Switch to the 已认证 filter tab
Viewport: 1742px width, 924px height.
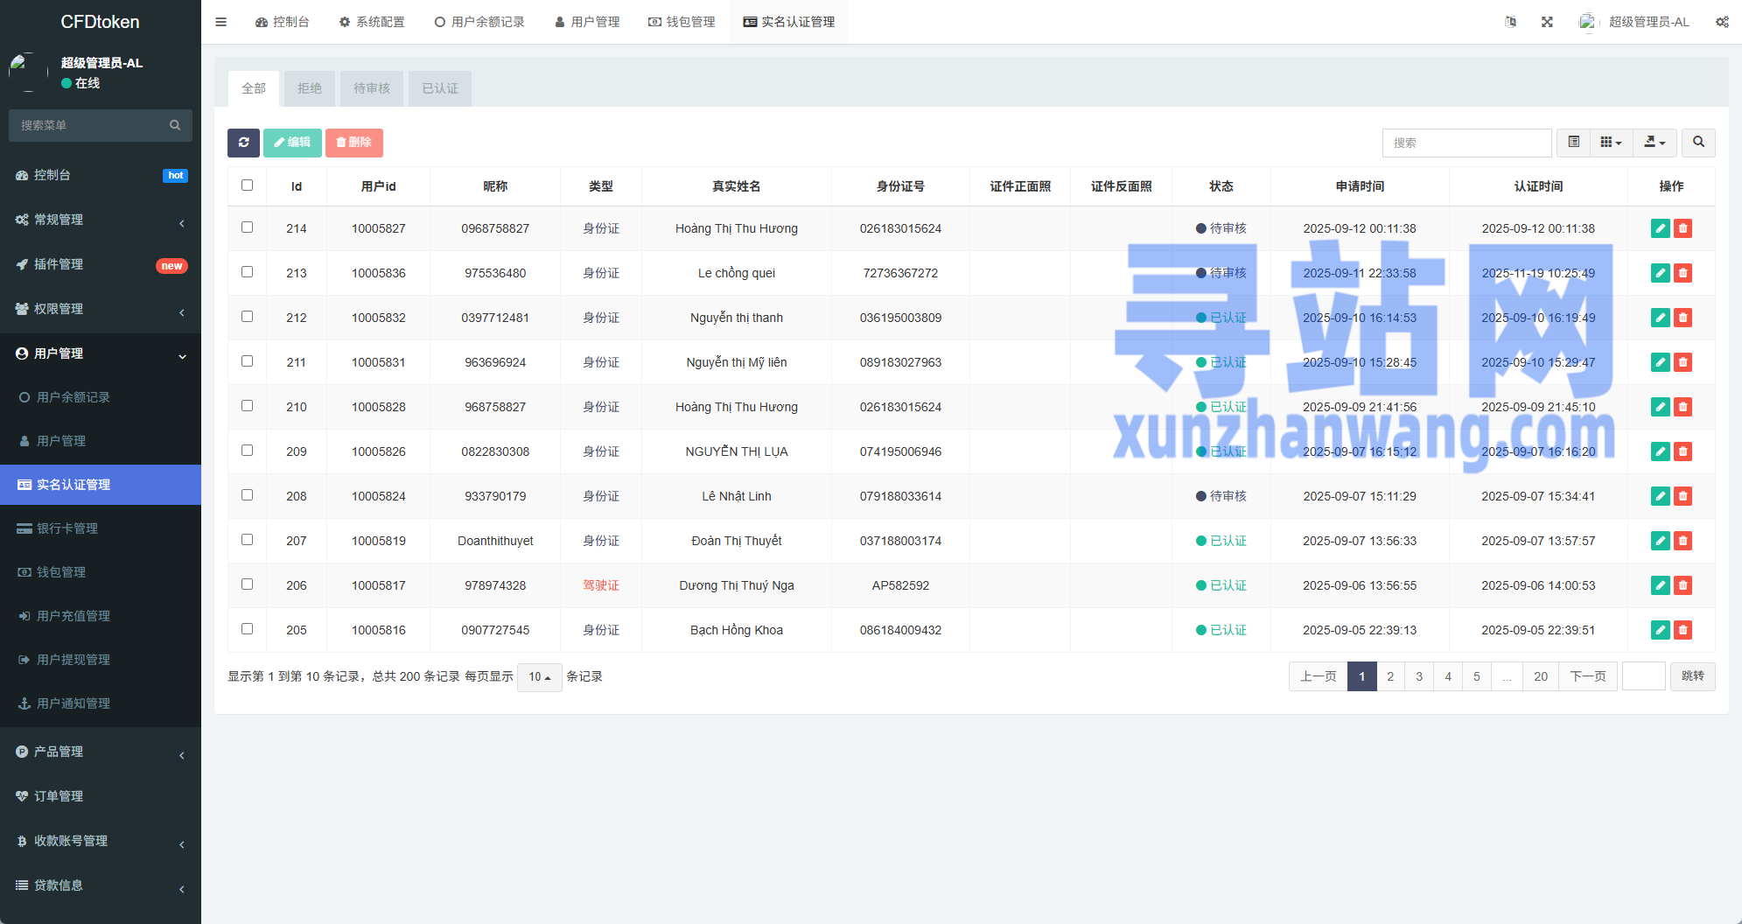coord(440,88)
